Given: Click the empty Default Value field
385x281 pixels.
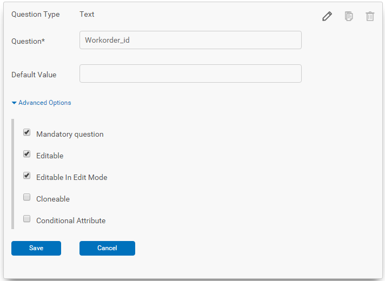Looking at the screenshot, I should 190,73.
